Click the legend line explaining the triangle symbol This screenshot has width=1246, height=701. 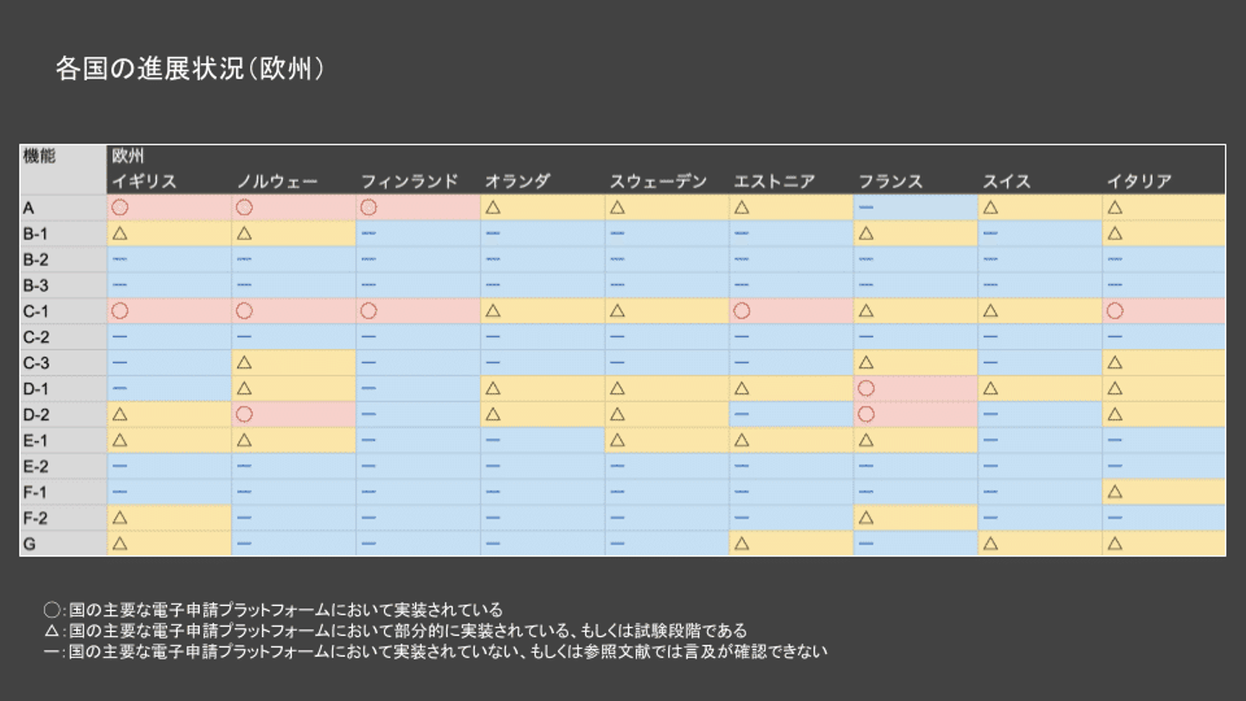pos(395,631)
